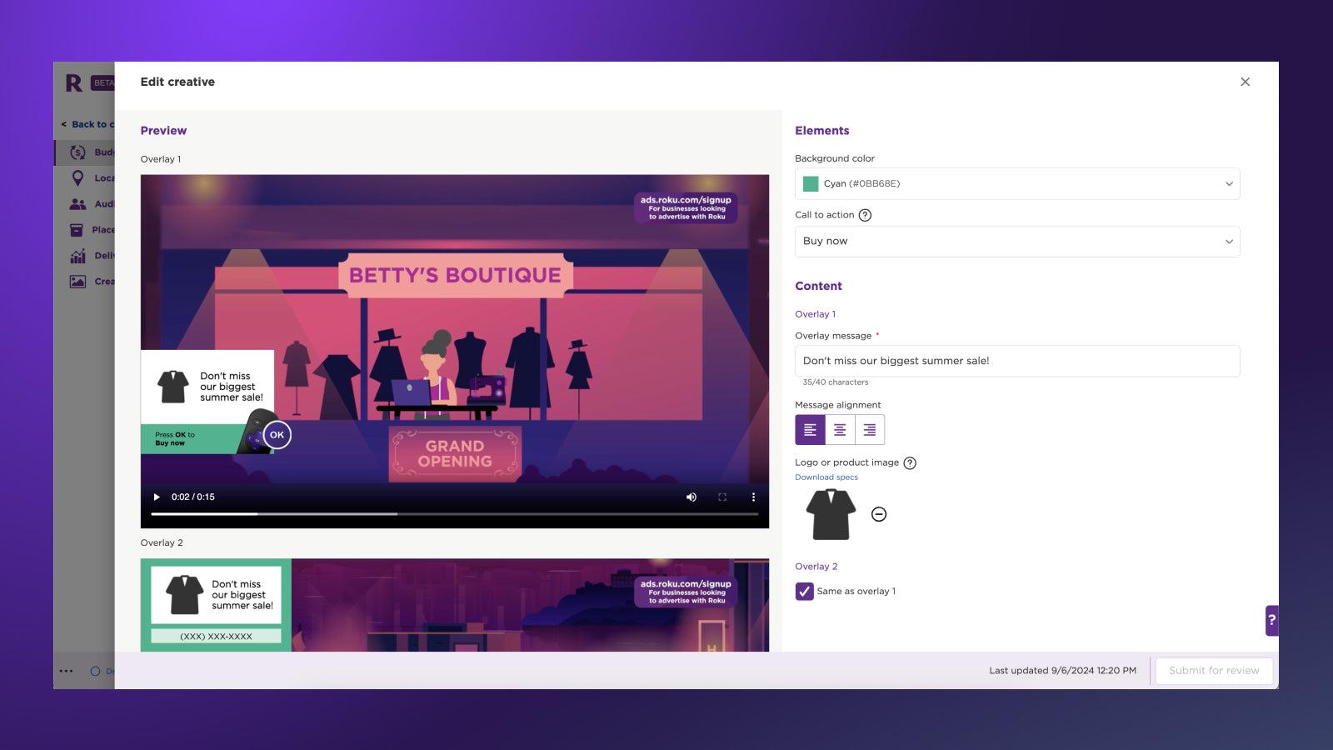Select right message alignment
This screenshot has width=1333, height=750.
tap(870, 430)
